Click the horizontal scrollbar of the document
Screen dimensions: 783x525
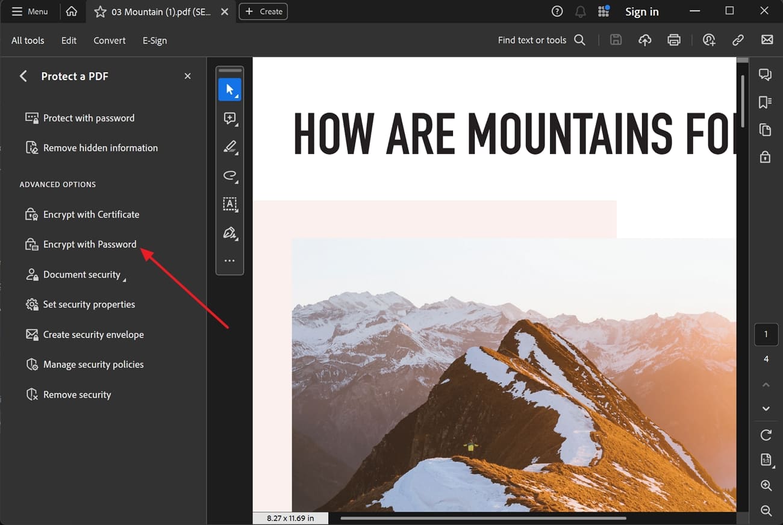pos(483,518)
